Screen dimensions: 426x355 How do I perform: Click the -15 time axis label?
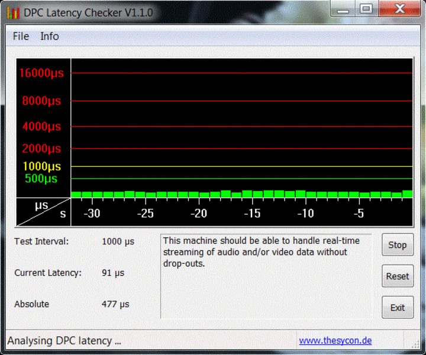[252, 214]
